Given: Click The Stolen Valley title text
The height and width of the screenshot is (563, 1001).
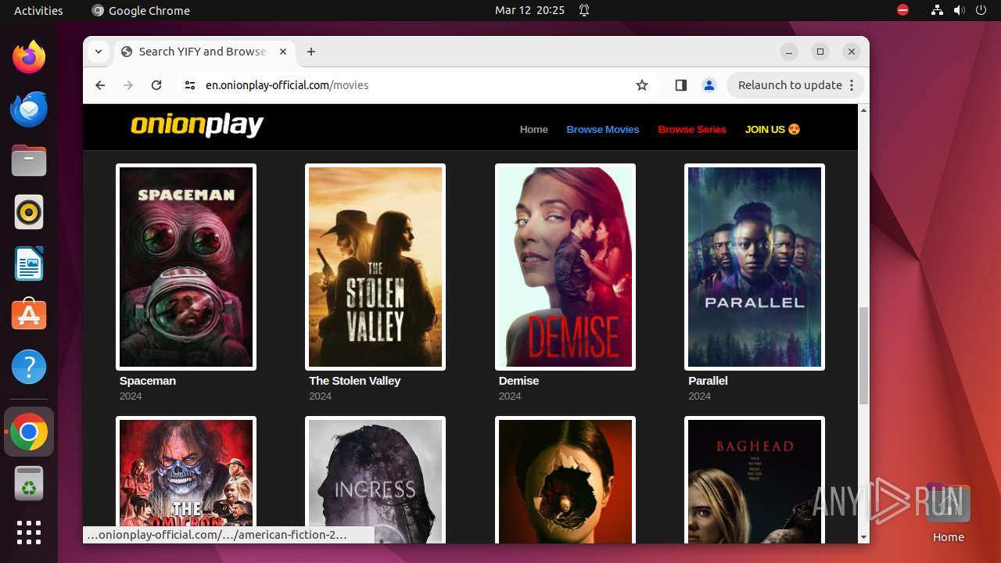Looking at the screenshot, I should [354, 381].
